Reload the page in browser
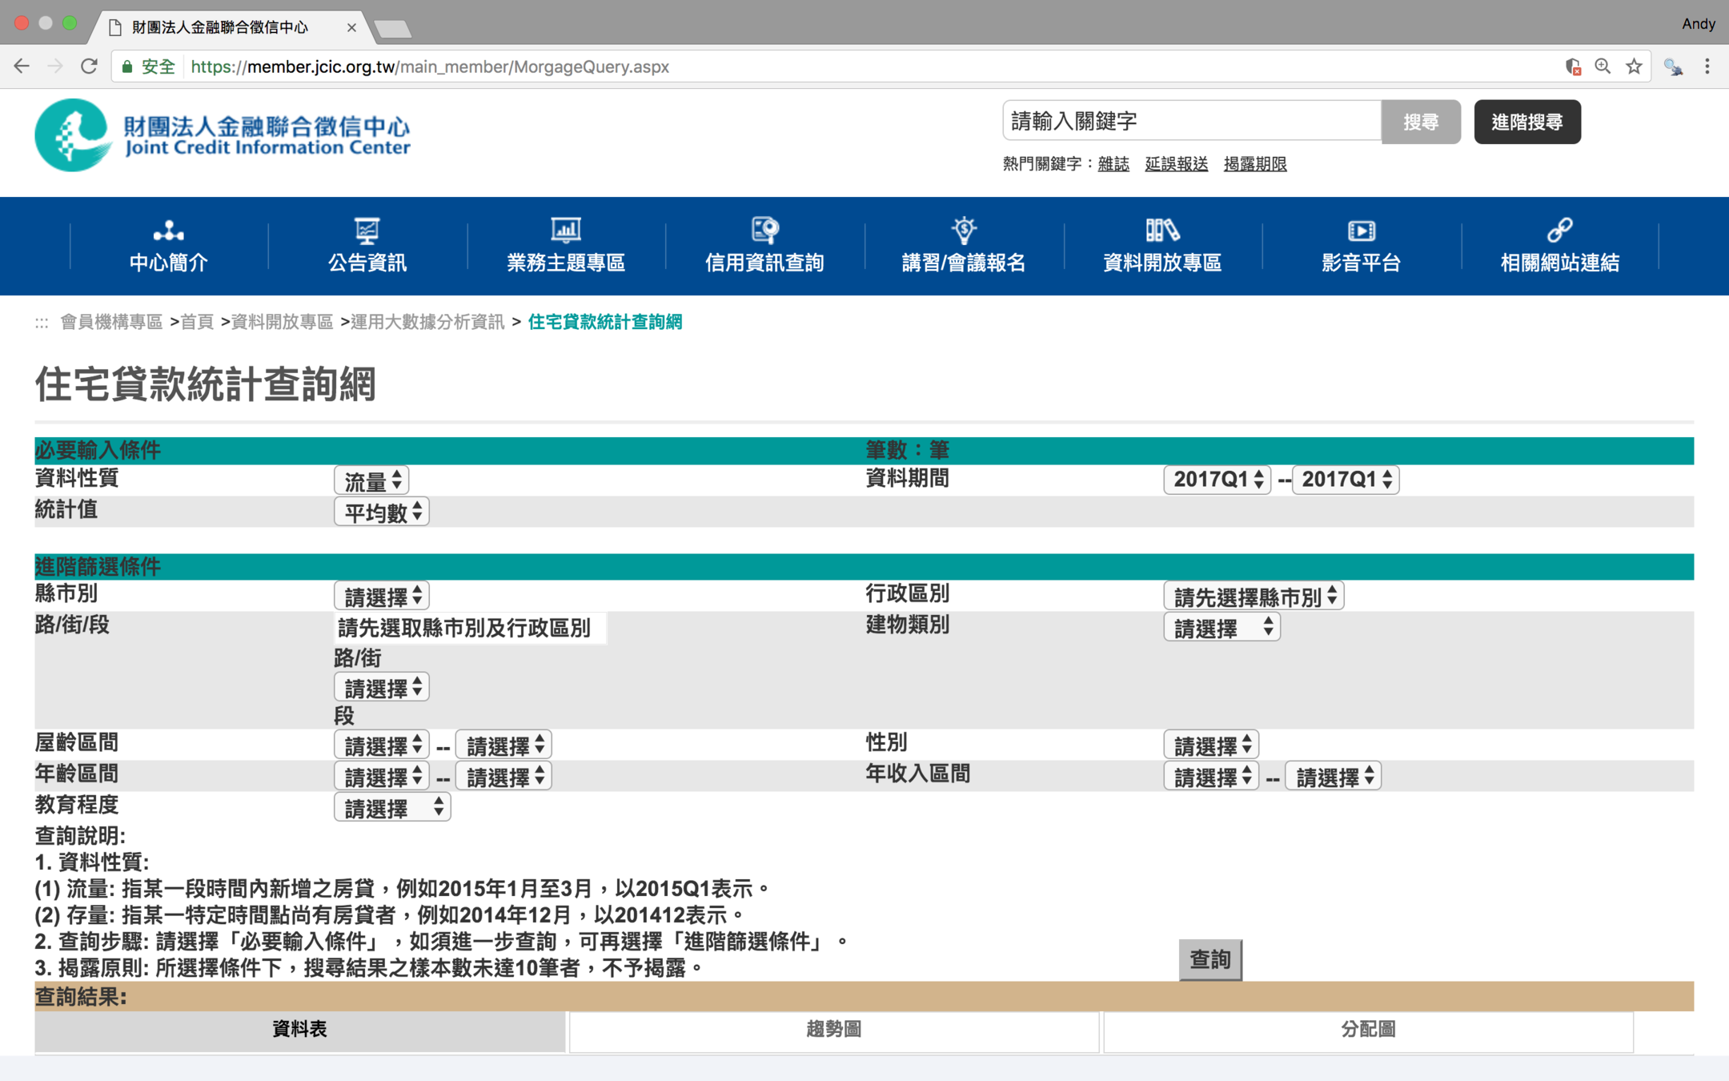This screenshot has width=1729, height=1081. (x=89, y=67)
